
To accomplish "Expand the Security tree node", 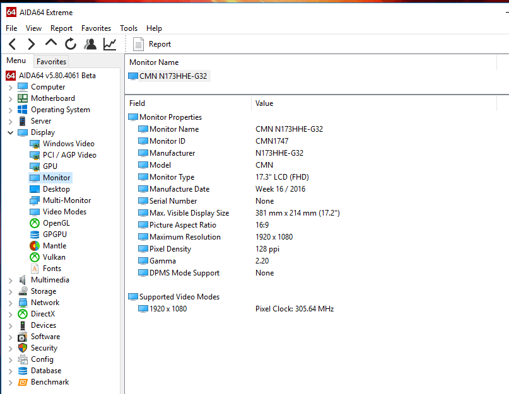I will 10,349.
